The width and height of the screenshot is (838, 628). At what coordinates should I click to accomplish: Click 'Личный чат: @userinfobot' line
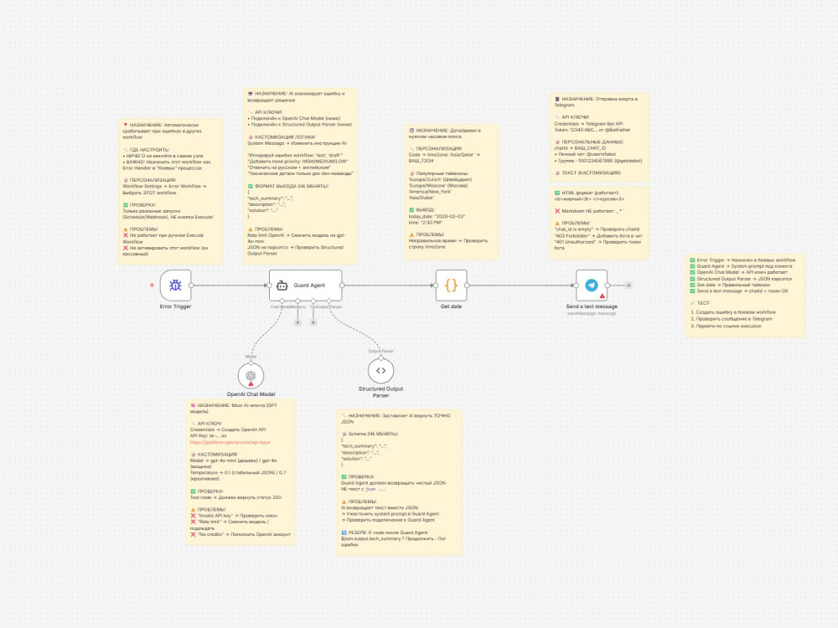point(585,154)
